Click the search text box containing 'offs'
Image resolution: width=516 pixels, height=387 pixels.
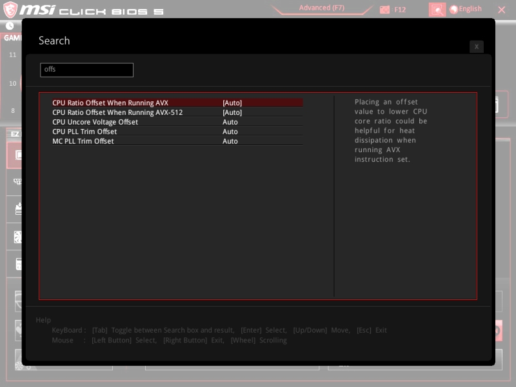[x=86, y=70]
